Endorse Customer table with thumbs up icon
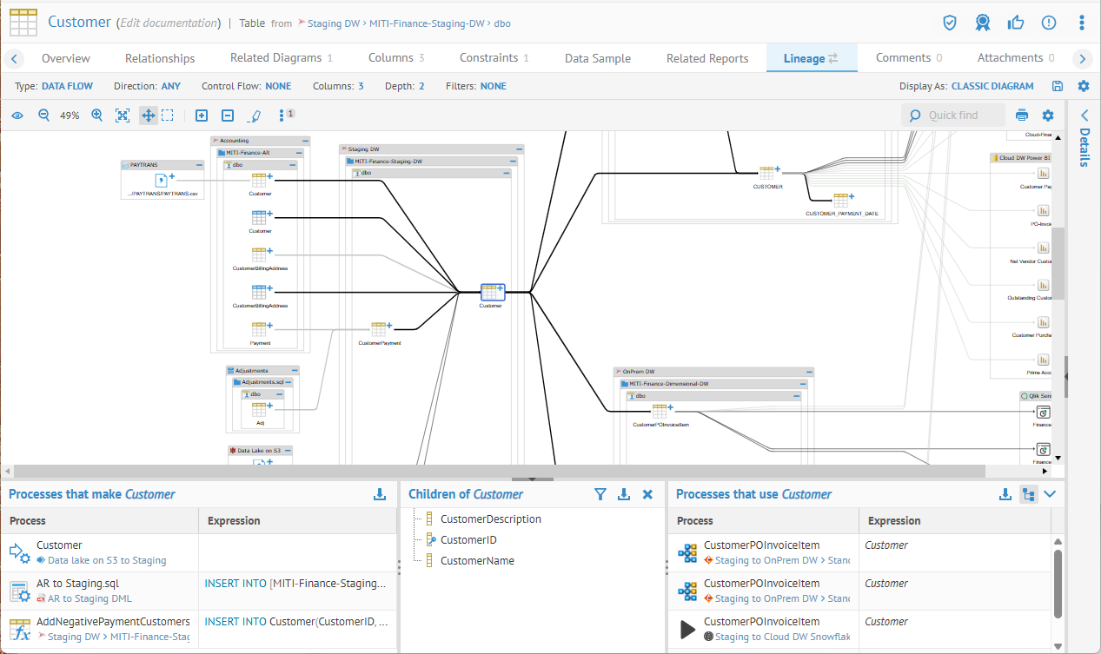The image size is (1101, 654). [1015, 23]
